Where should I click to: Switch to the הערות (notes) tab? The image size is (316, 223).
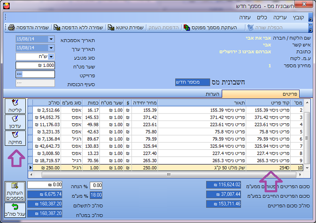213,94
